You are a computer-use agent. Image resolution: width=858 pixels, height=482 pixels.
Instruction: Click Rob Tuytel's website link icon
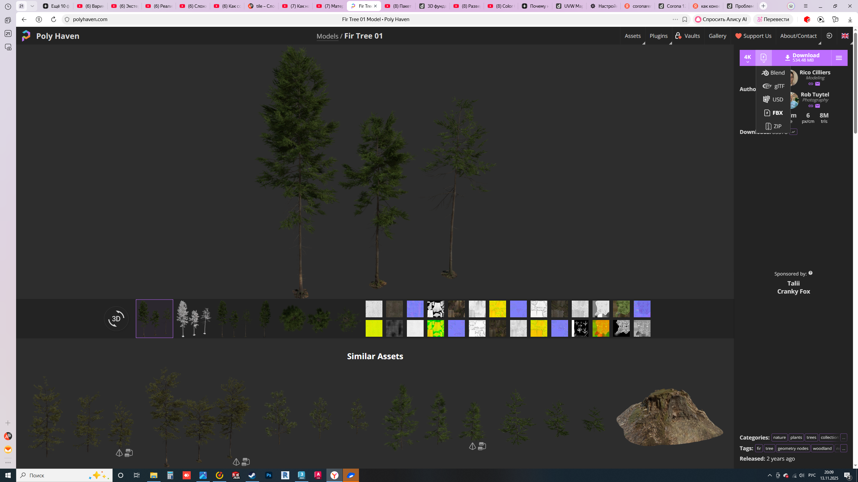click(x=811, y=106)
